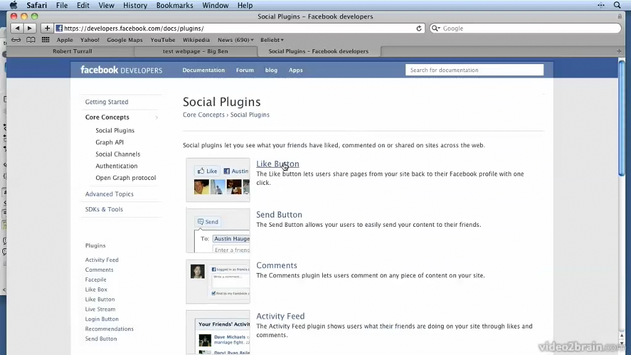This screenshot has height=355, width=631.
Task: Open the Window menu
Action: pyautogui.click(x=215, y=5)
